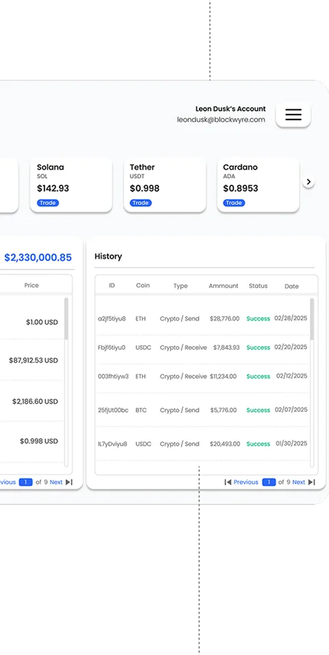This screenshot has height=655, width=329.
Task: Click Trade on the Cardano card
Action: pyautogui.click(x=234, y=203)
